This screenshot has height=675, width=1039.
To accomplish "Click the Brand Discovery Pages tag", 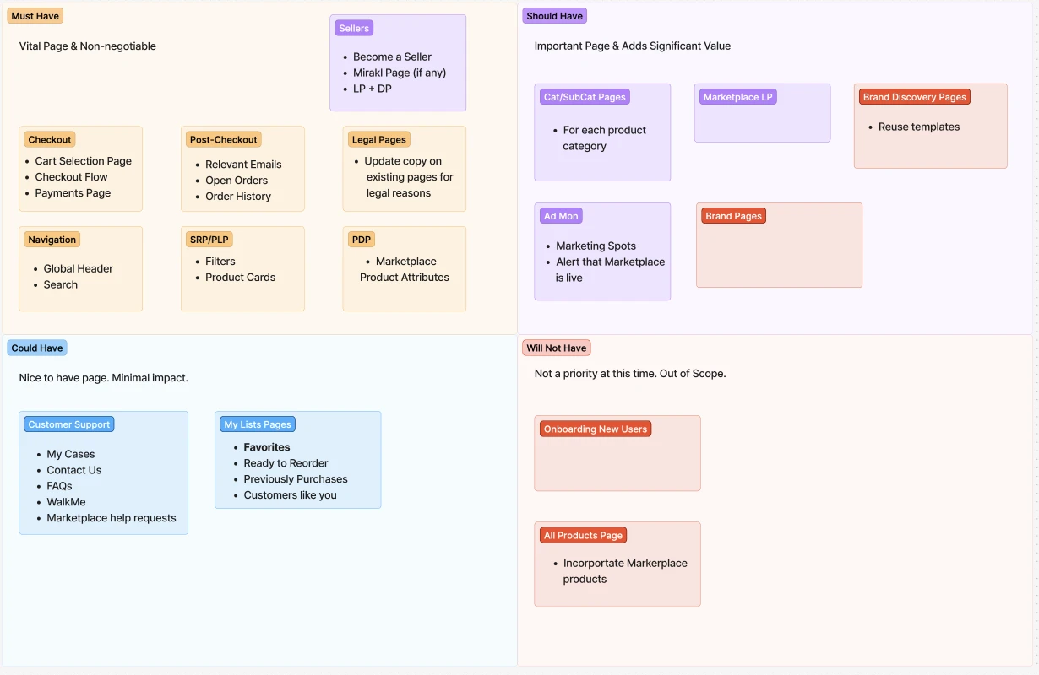I will point(915,97).
